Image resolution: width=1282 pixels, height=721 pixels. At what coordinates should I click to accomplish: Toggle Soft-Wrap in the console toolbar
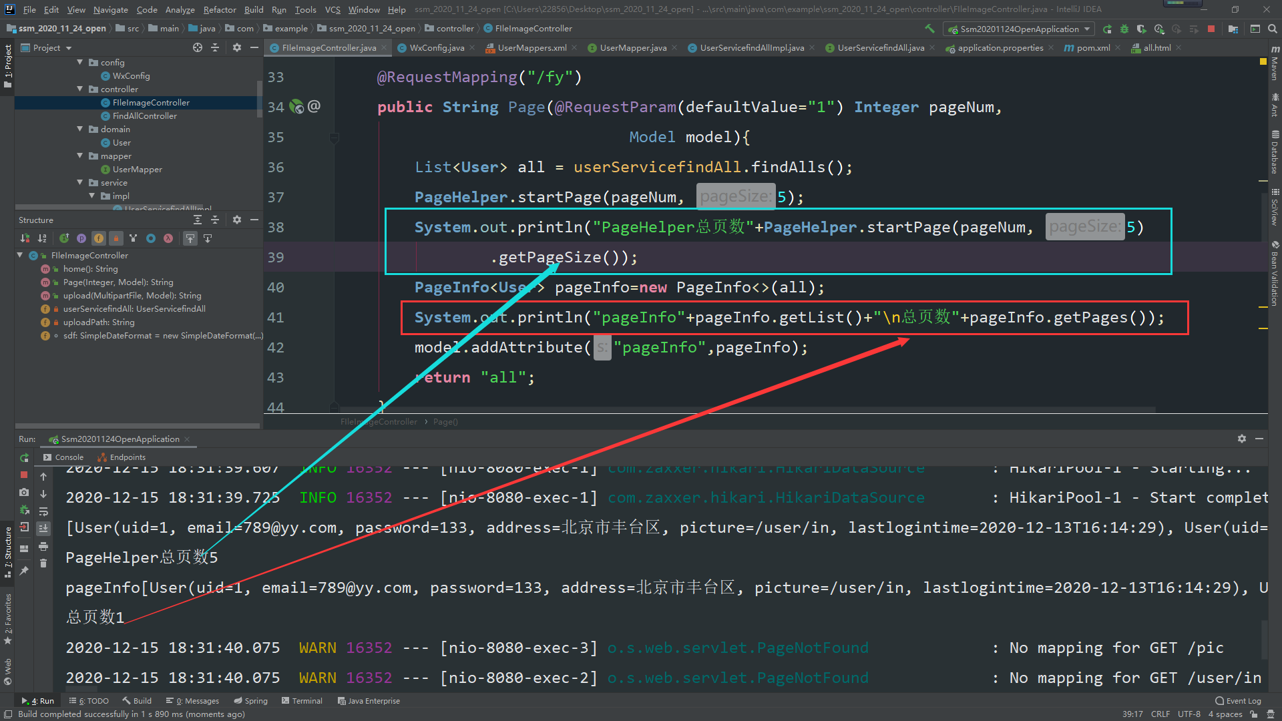[x=43, y=511]
